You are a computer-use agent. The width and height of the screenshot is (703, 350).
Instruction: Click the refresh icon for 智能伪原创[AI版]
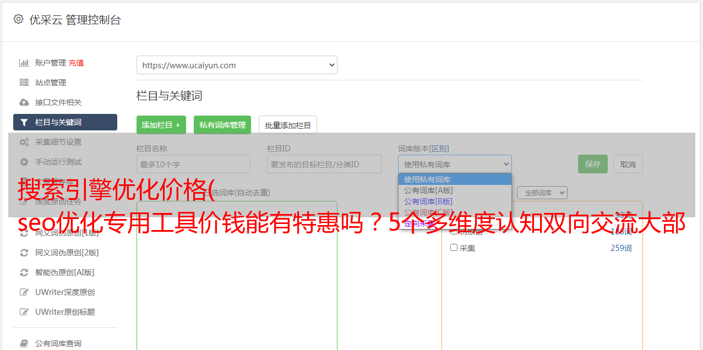[x=24, y=272]
